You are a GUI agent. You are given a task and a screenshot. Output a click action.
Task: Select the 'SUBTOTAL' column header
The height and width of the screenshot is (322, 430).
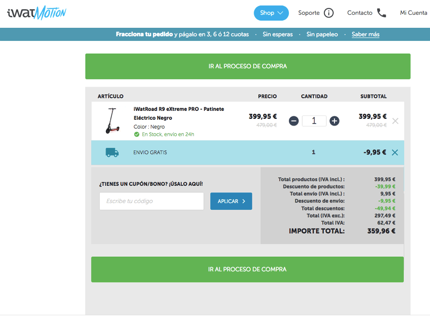coord(374,96)
